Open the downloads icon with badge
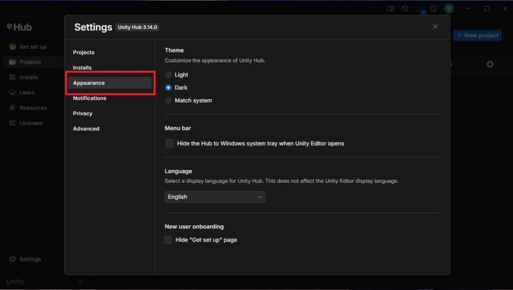513x290 pixels. pos(420,10)
